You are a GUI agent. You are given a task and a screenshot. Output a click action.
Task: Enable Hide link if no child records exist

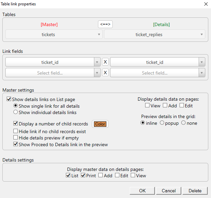pos(16,131)
